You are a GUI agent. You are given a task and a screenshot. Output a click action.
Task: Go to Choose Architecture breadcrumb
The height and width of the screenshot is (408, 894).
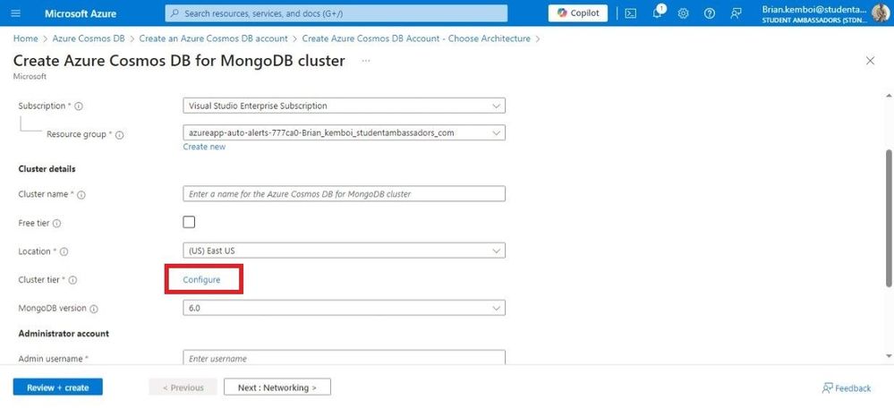tap(416, 38)
